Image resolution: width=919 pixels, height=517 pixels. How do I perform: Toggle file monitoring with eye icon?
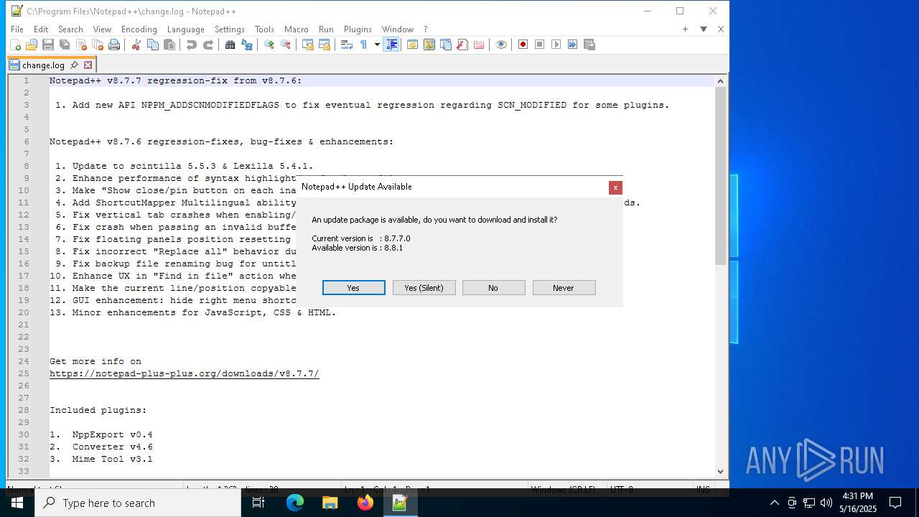501,45
